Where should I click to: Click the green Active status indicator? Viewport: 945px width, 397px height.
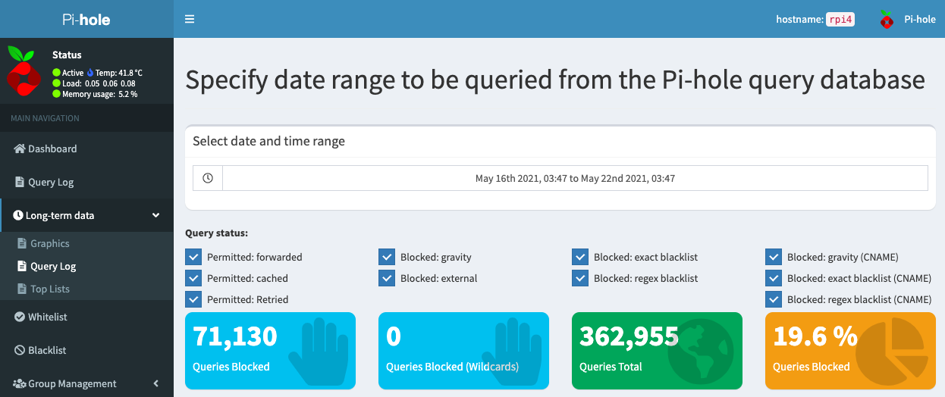pos(56,73)
